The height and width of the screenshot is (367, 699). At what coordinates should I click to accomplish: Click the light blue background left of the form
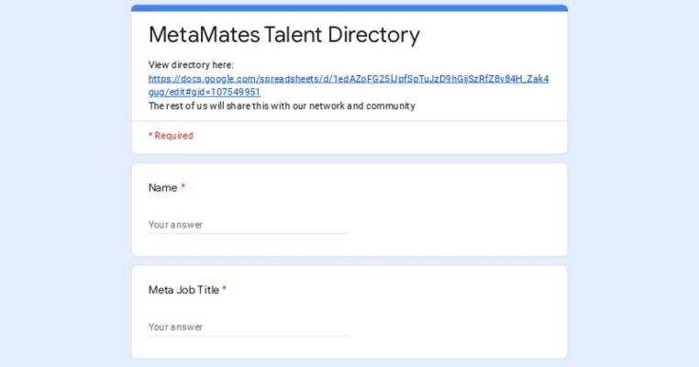tap(64, 183)
